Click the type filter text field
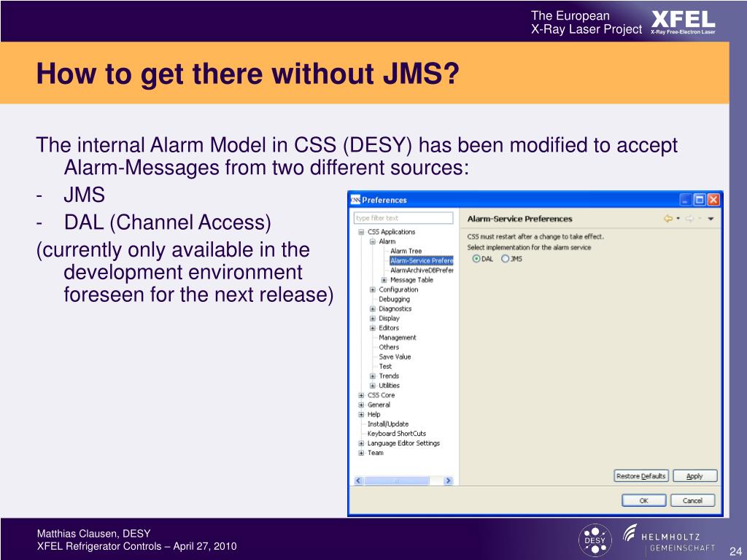Image resolution: width=747 pixels, height=560 pixels. pyautogui.click(x=403, y=218)
